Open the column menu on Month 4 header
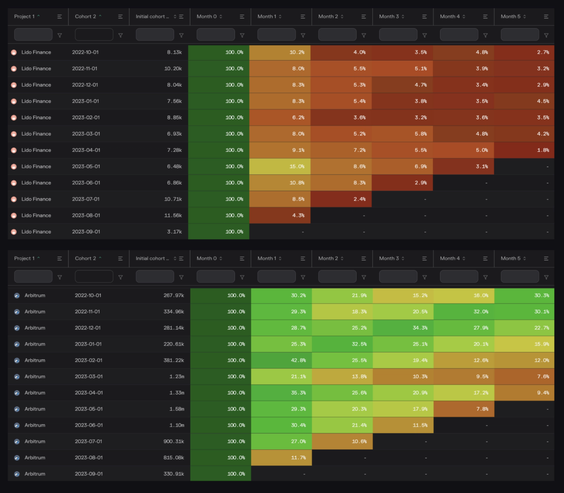564x493 pixels. coord(486,16)
